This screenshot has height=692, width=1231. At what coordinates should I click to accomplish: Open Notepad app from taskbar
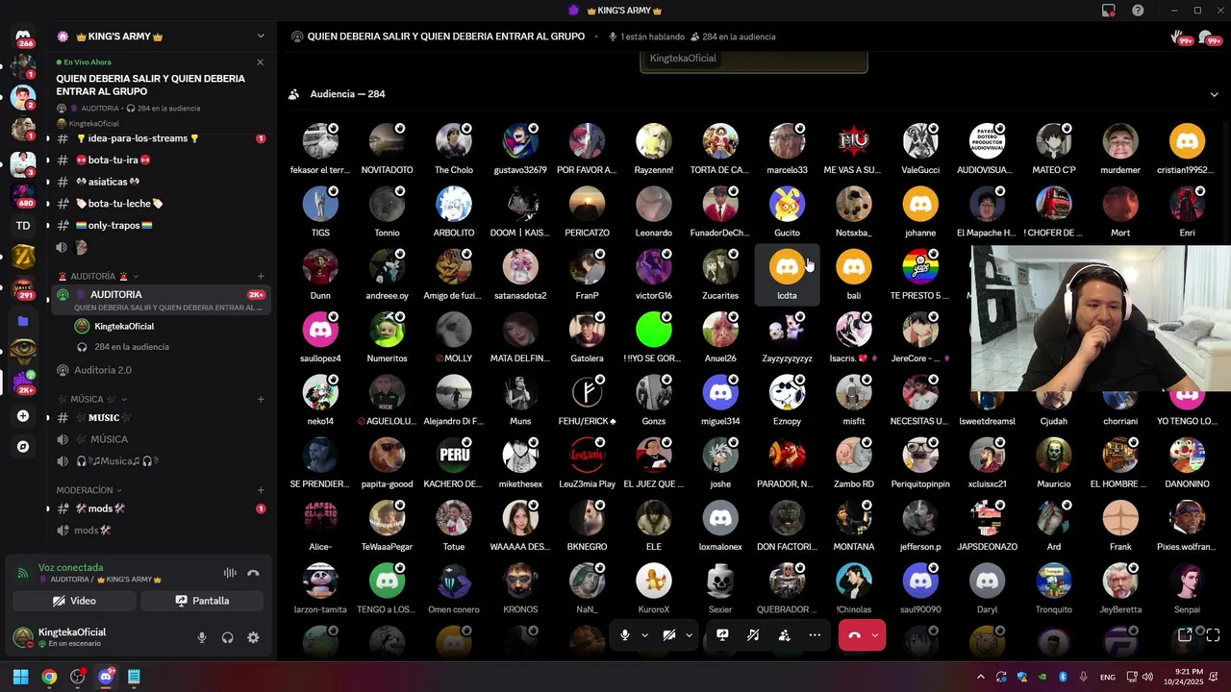[134, 677]
